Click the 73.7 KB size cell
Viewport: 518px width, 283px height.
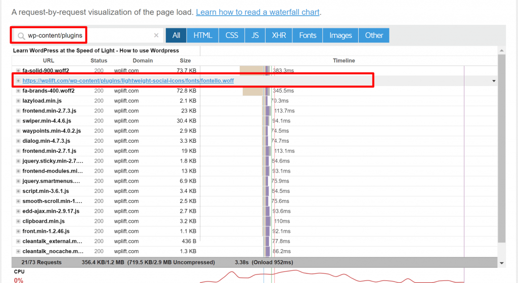click(186, 70)
